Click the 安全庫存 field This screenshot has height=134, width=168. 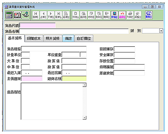coord(124,55)
